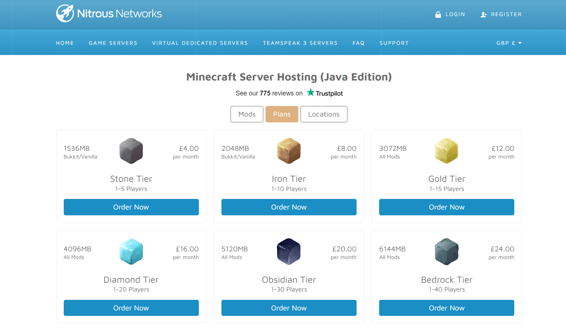Open the GBP £ currency dropdown
The width and height of the screenshot is (566, 329).
pyautogui.click(x=509, y=43)
